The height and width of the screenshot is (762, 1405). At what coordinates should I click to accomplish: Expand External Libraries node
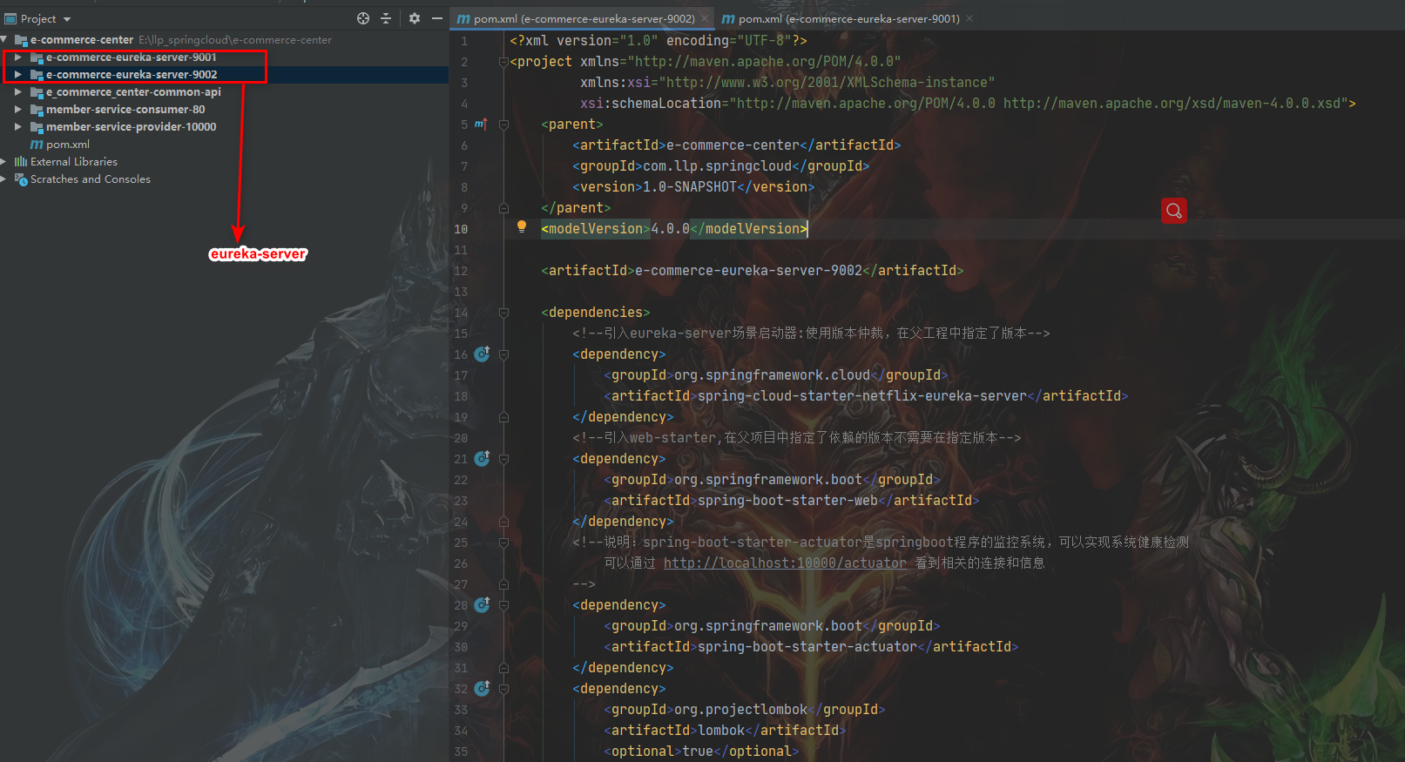coord(4,162)
